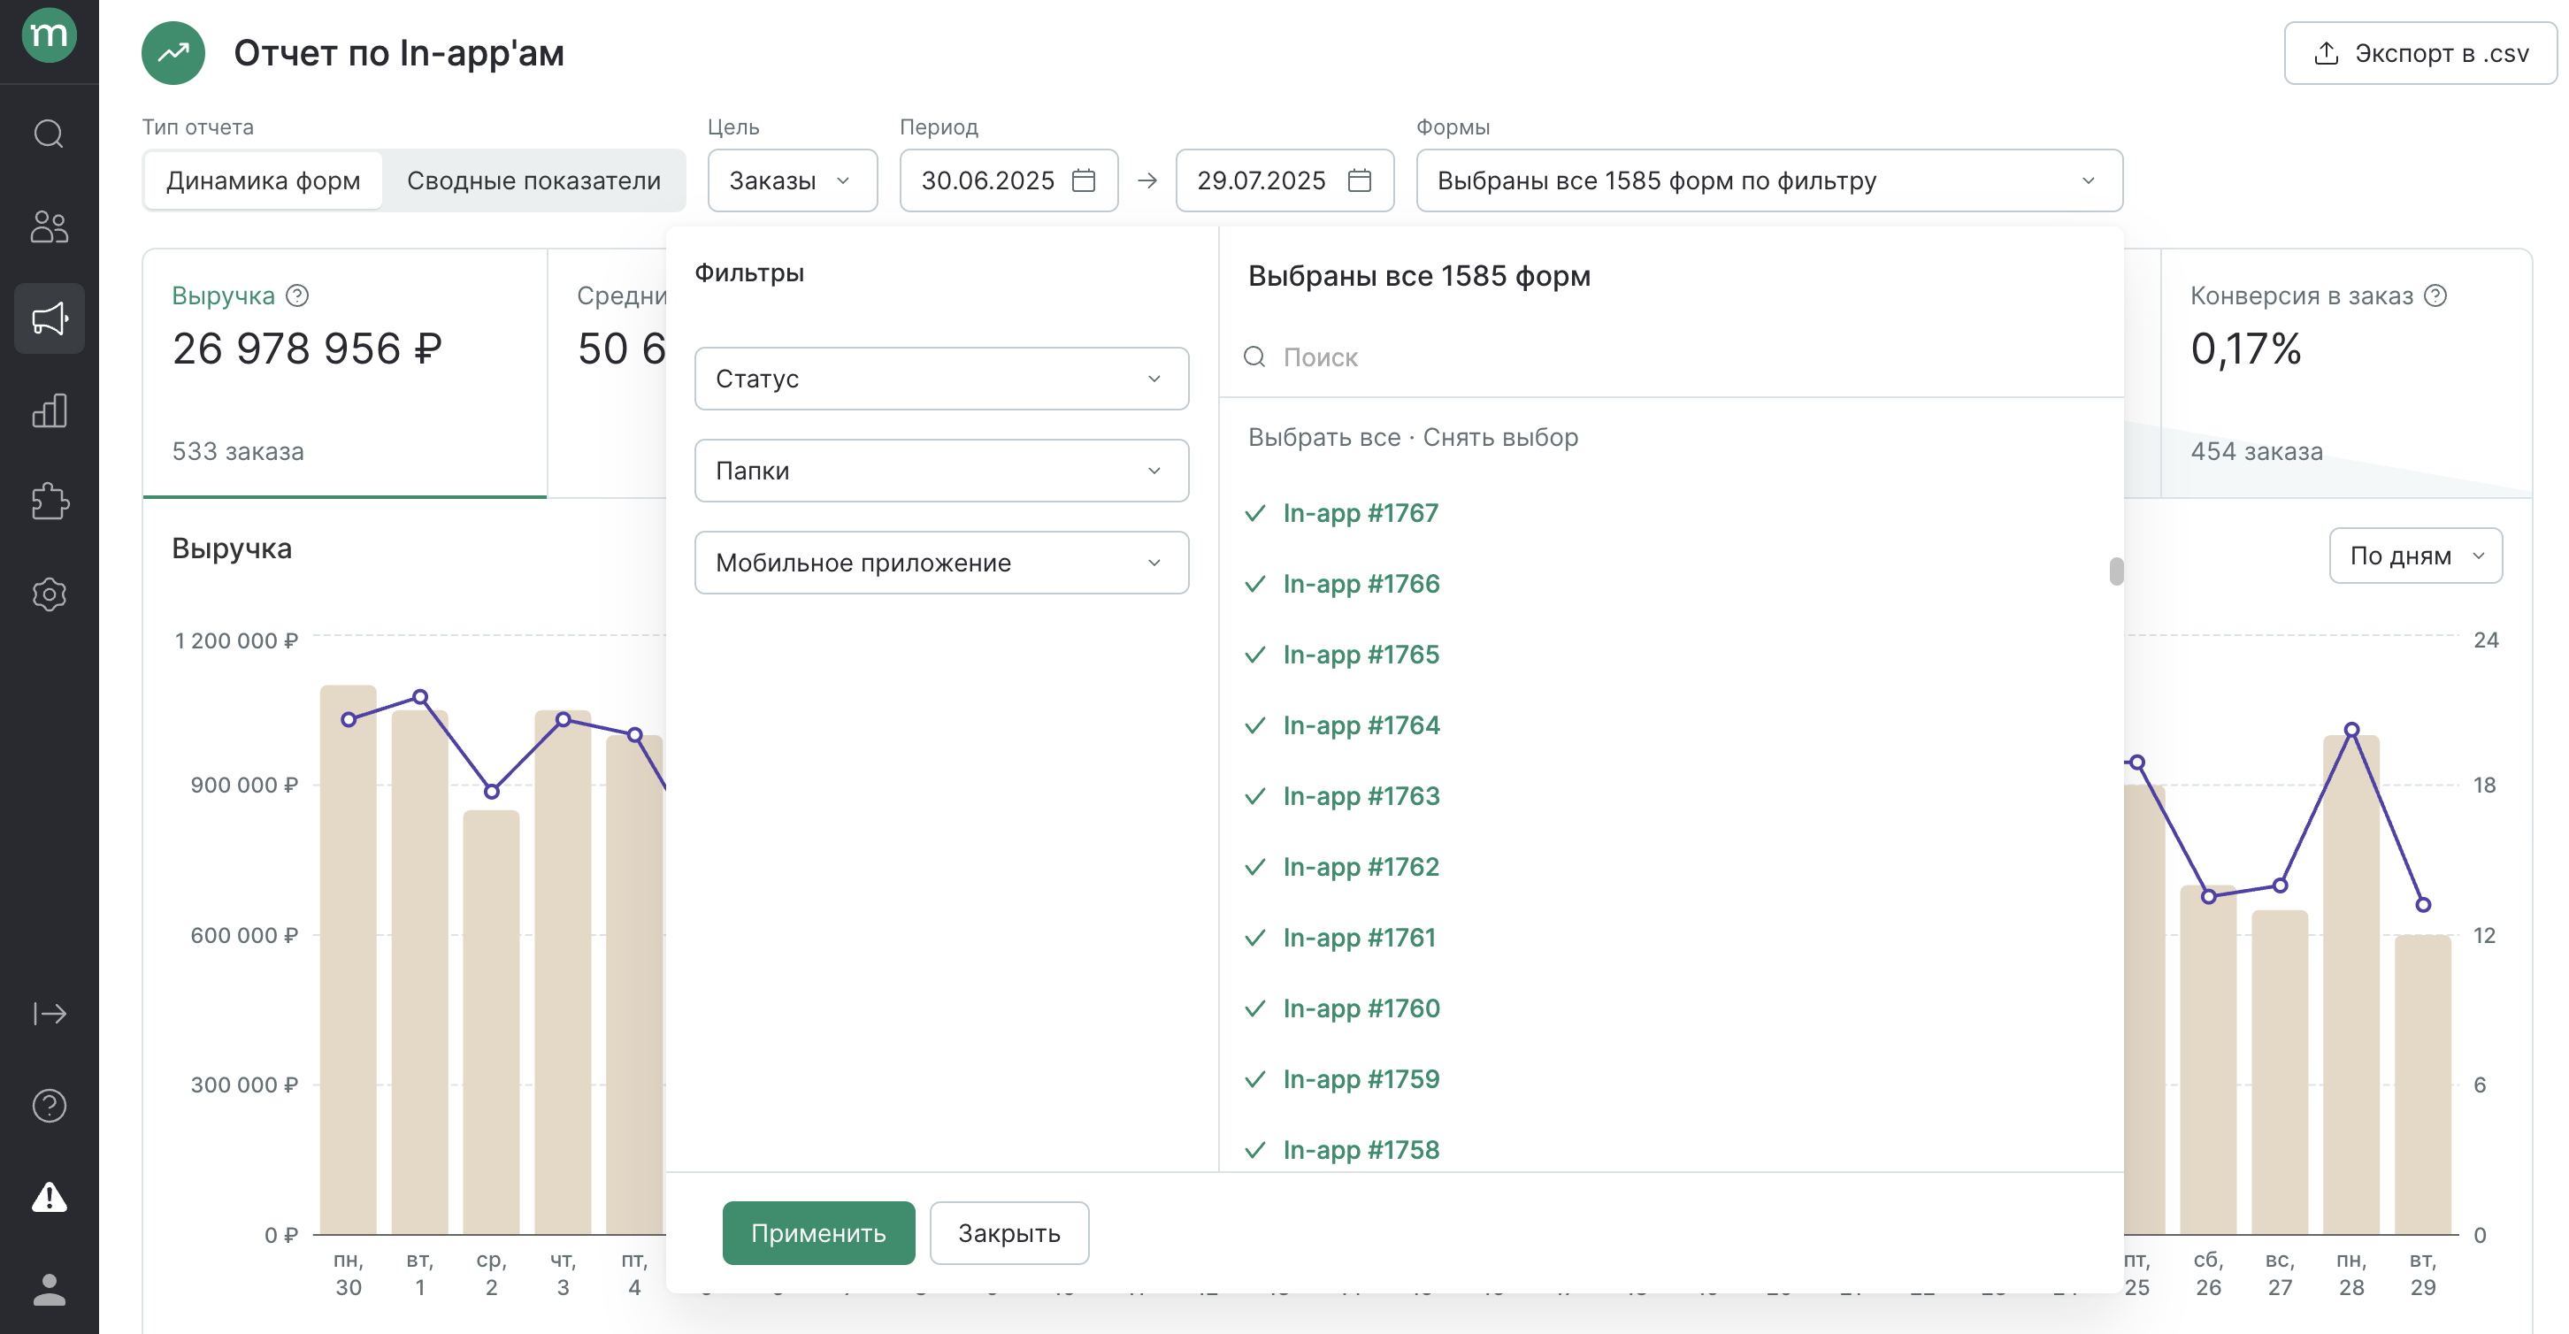This screenshot has height=1334, width=2569.
Task: Select the Выручка metric card
Action: pos(345,373)
